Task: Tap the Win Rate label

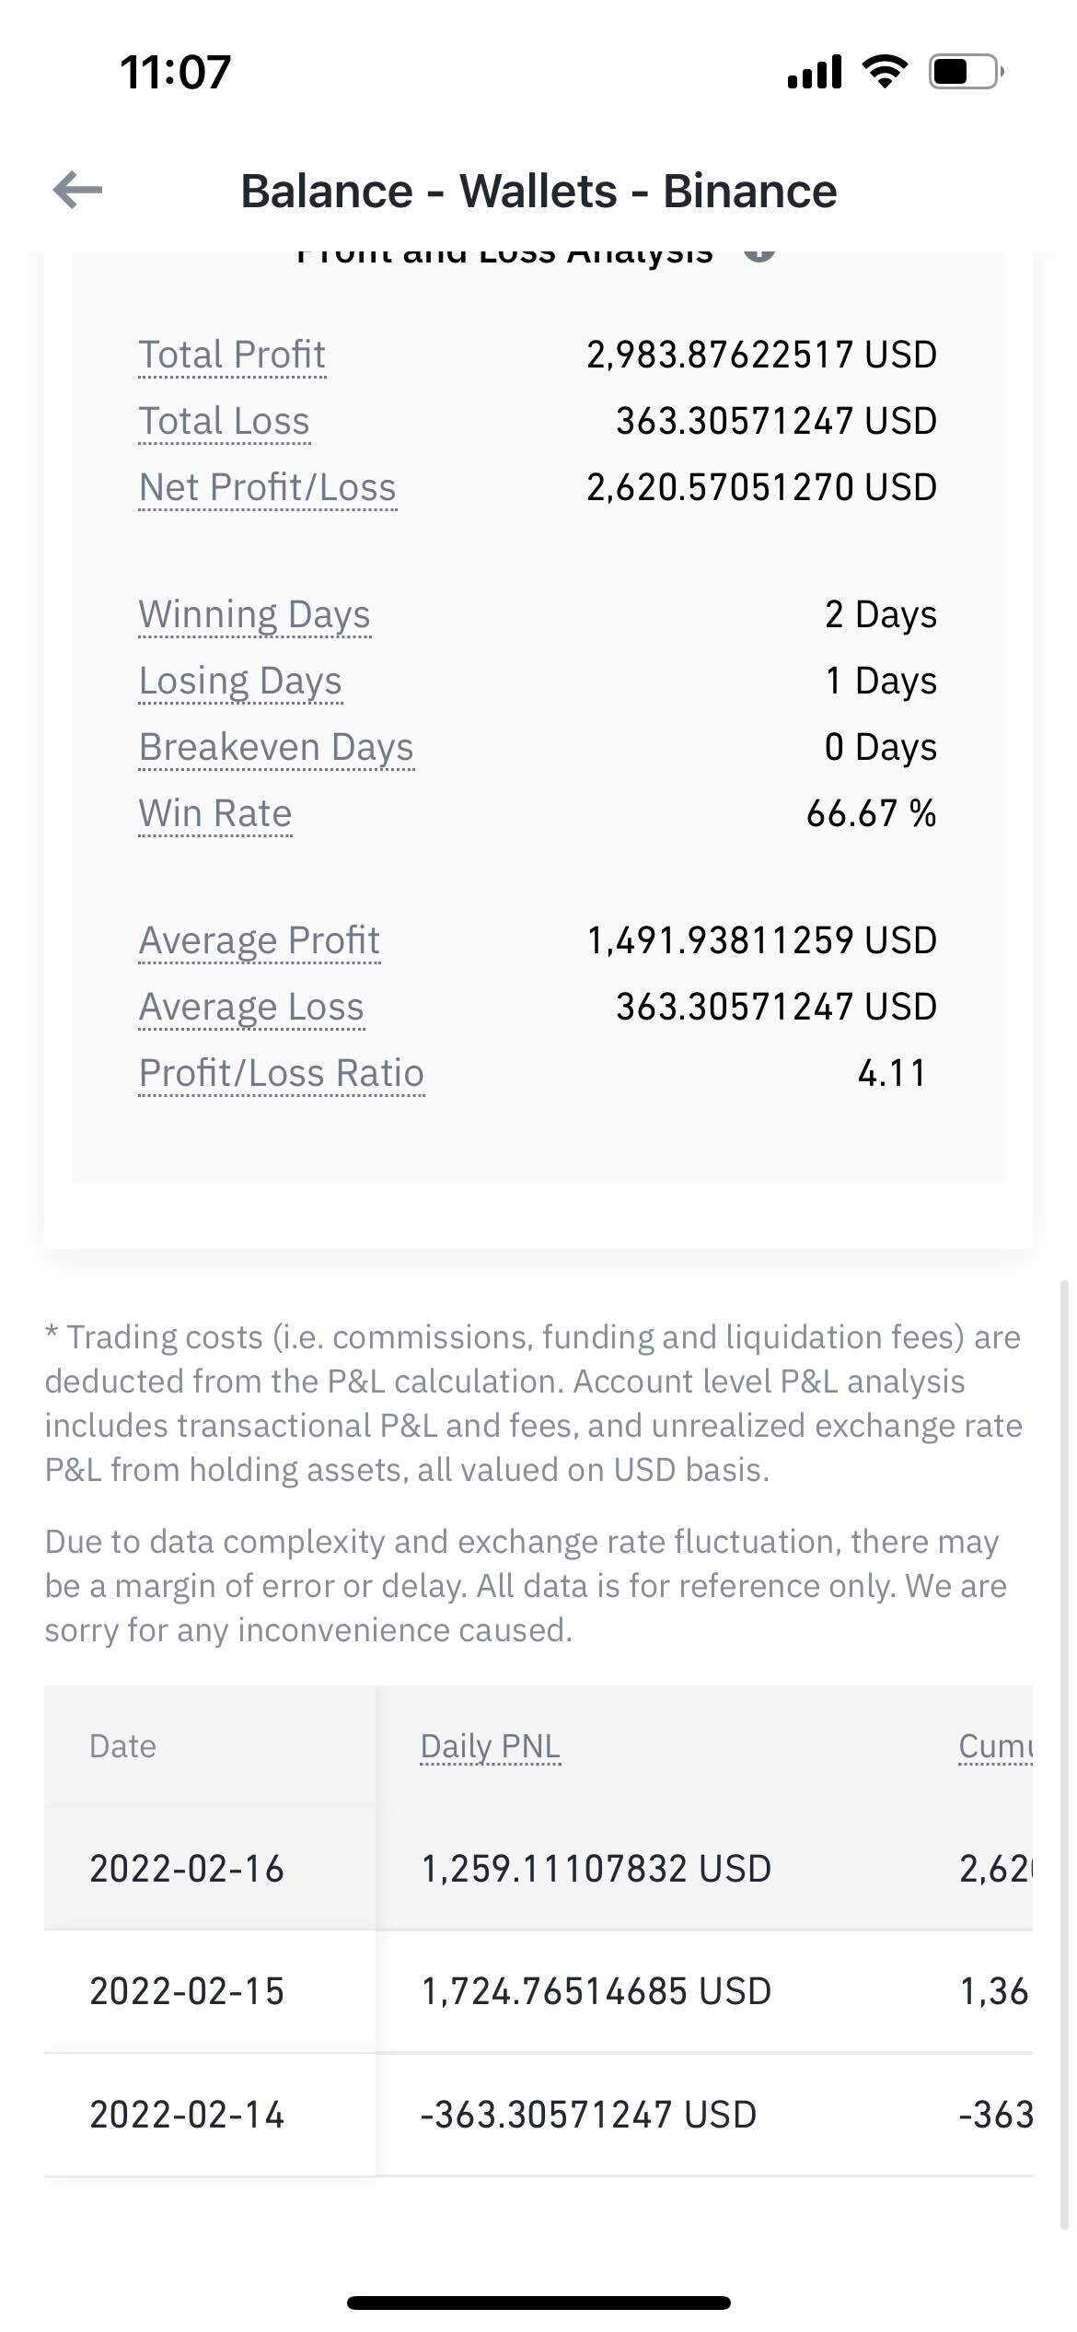Action: coord(214,813)
